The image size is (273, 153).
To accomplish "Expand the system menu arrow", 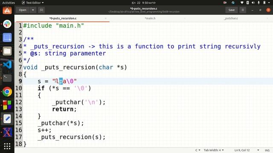I will pos(270,3).
